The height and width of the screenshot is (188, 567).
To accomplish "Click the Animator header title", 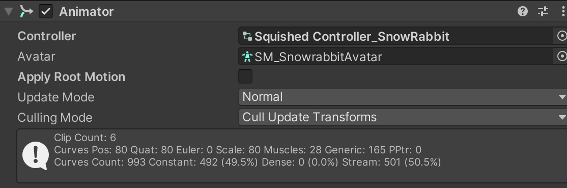I will 87,12.
